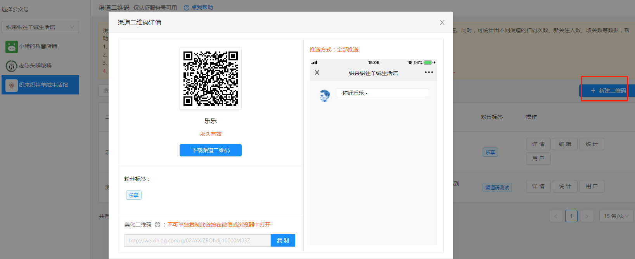Click the 操作 column header
Screen dimensions: 635x259
click(x=531, y=117)
